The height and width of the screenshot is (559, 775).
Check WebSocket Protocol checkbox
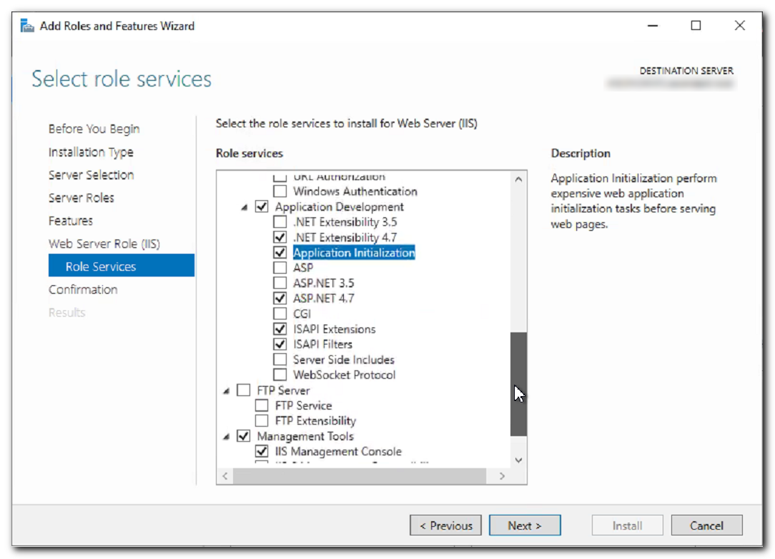280,375
